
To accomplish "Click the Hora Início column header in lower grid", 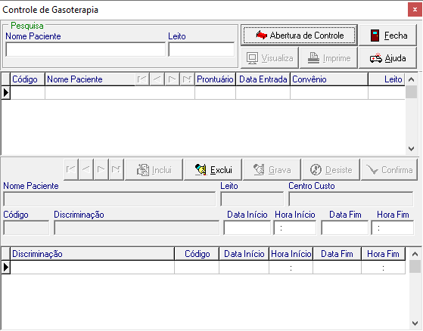I will tap(291, 254).
